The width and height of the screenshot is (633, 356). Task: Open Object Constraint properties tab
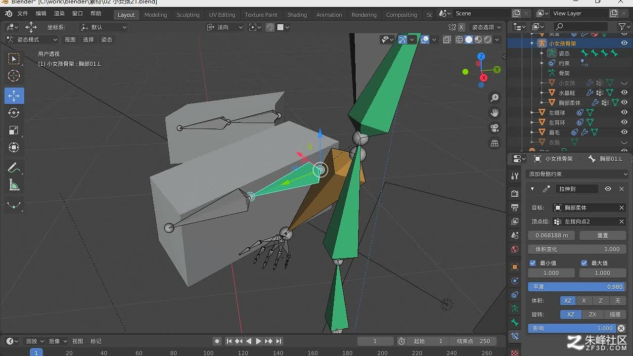(515, 295)
